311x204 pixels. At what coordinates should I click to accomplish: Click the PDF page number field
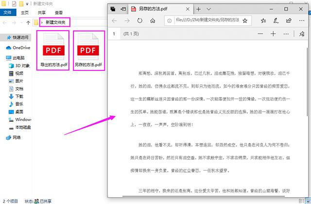pyautogui.click(x=114, y=34)
